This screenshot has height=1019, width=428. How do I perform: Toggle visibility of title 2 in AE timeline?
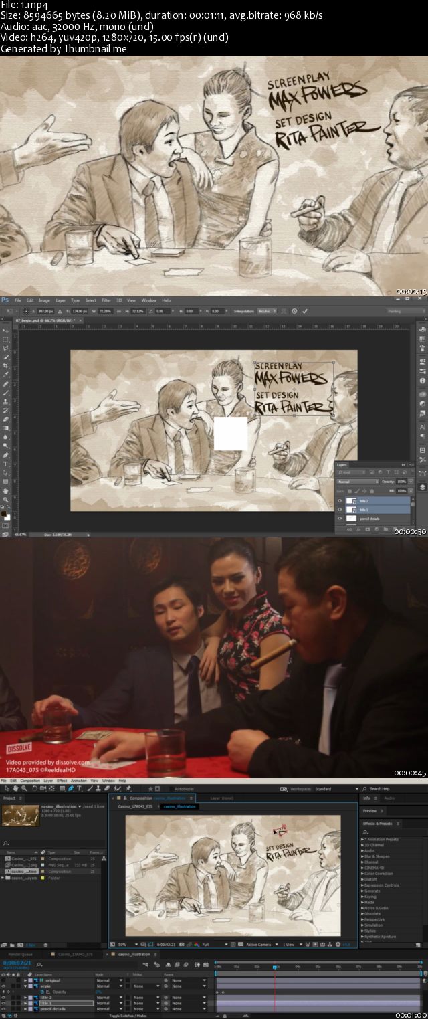point(3,998)
